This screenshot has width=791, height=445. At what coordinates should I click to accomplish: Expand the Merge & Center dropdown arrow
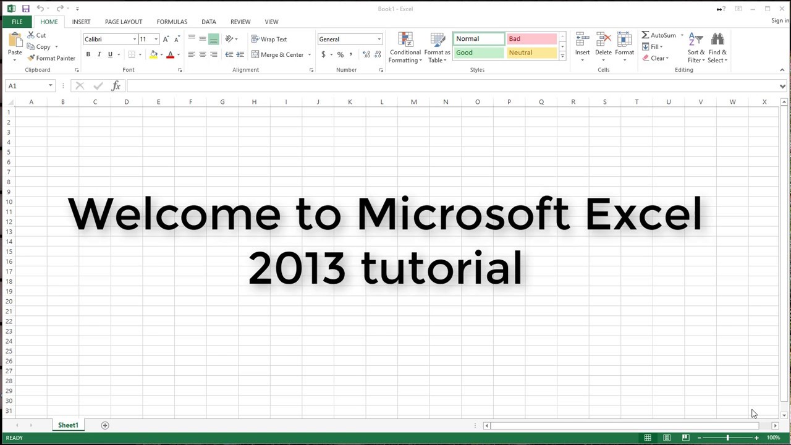click(x=309, y=54)
